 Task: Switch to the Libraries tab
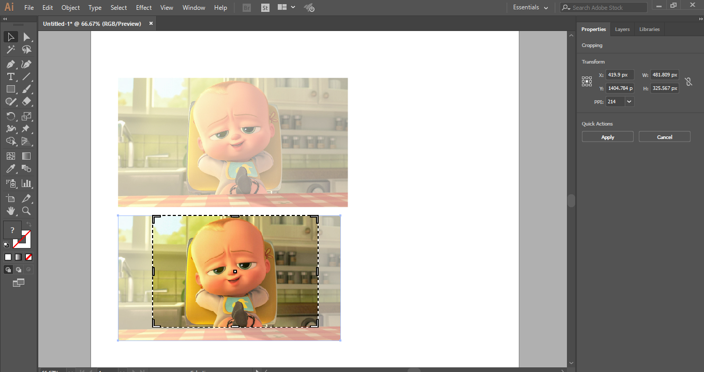click(x=649, y=29)
